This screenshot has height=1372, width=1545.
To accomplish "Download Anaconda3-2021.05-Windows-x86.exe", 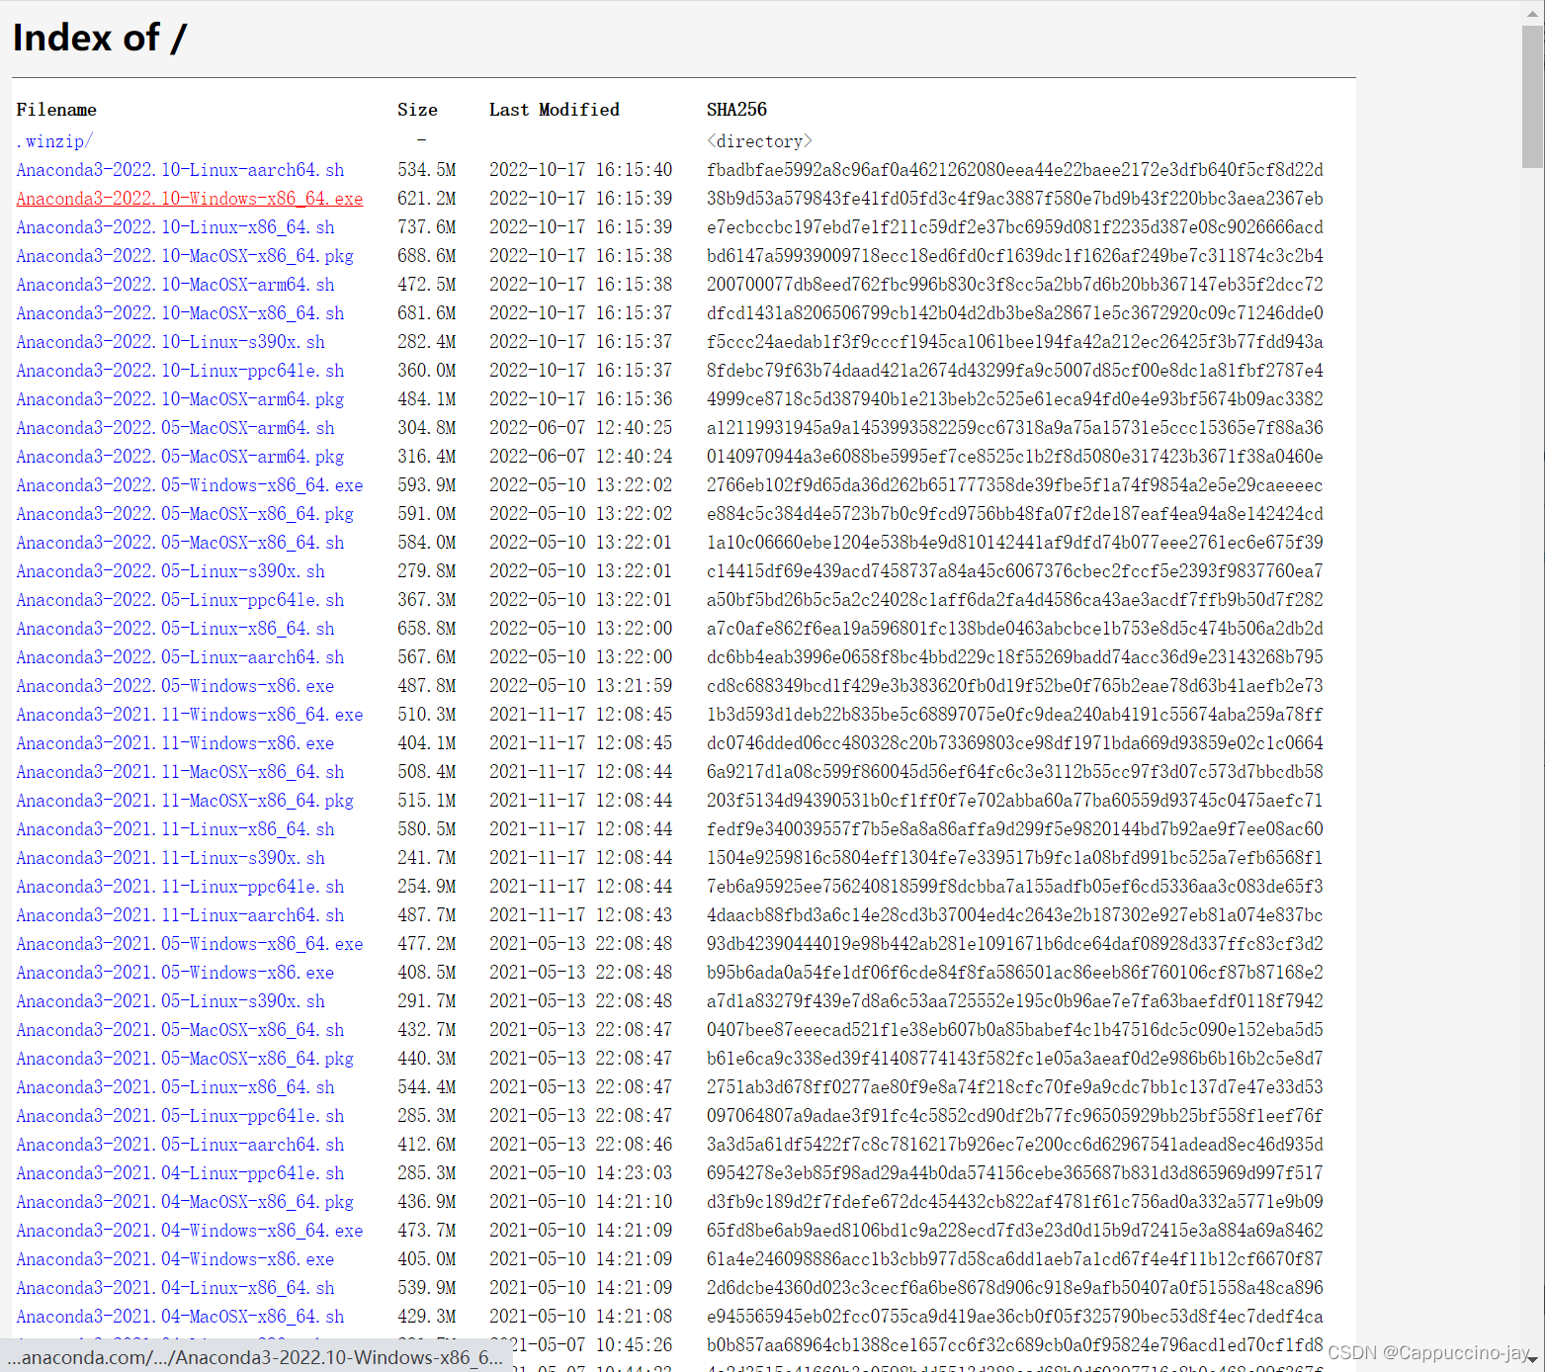I will pyautogui.click(x=175, y=973).
